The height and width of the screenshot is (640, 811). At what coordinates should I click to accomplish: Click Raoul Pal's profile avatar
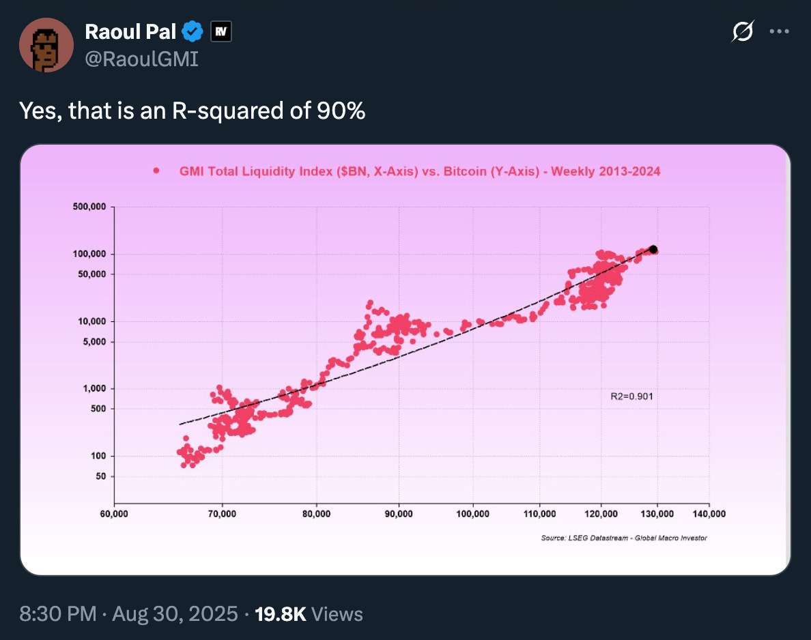tap(46, 45)
